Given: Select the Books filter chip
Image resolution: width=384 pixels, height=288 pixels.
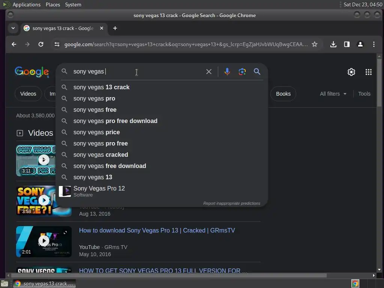Looking at the screenshot, I should pyautogui.click(x=283, y=94).
